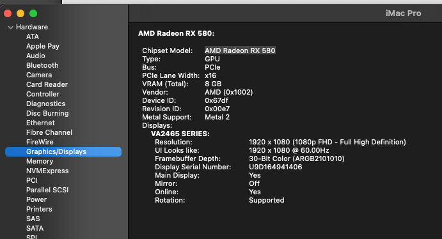Click the Online value Yes
This screenshot has width=442, height=239.
tap(255, 192)
